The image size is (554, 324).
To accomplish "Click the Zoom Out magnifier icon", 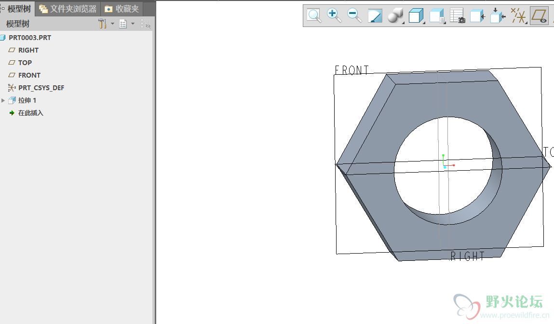I will pos(354,15).
